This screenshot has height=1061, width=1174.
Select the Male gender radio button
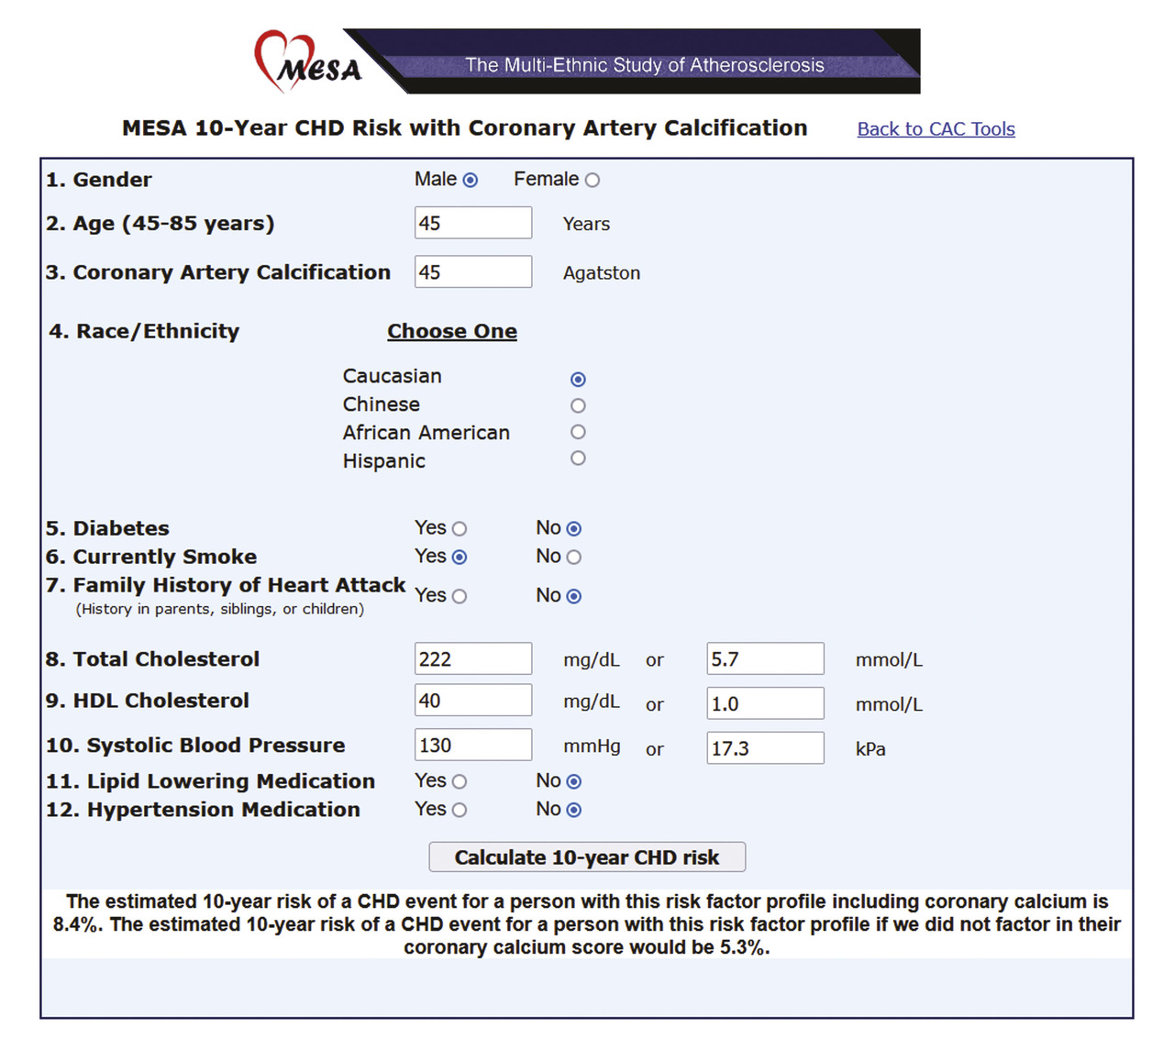pyautogui.click(x=471, y=181)
